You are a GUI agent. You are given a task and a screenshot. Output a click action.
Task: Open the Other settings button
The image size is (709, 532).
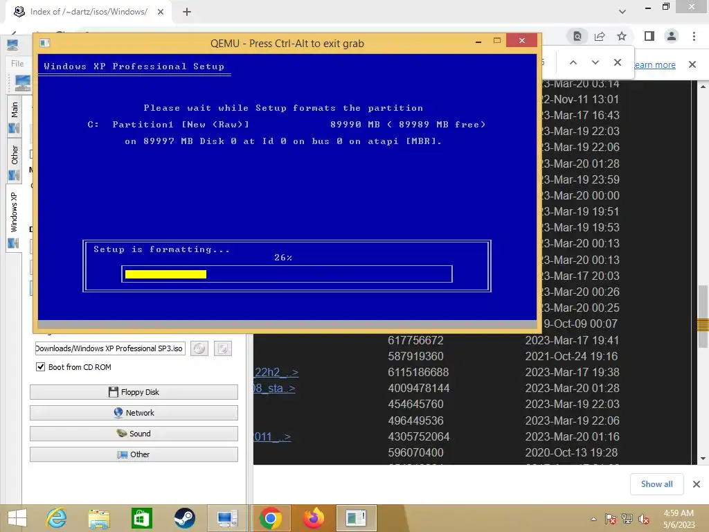(134, 454)
